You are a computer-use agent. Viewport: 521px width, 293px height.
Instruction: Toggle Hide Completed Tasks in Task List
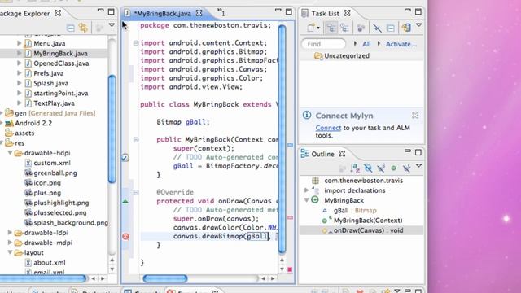coord(377,28)
